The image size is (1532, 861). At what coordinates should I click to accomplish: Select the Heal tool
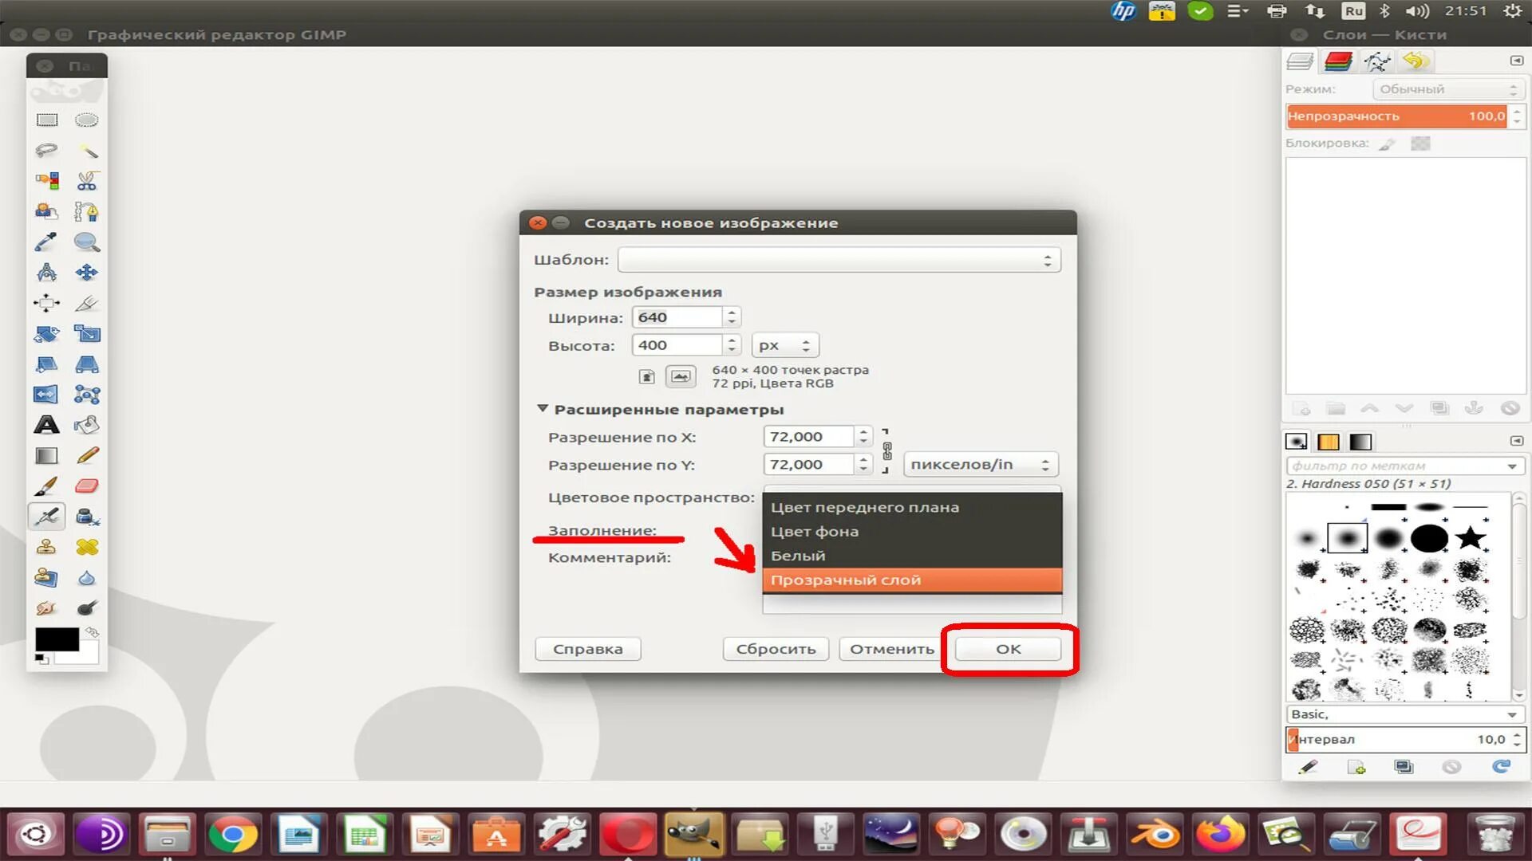tap(86, 547)
